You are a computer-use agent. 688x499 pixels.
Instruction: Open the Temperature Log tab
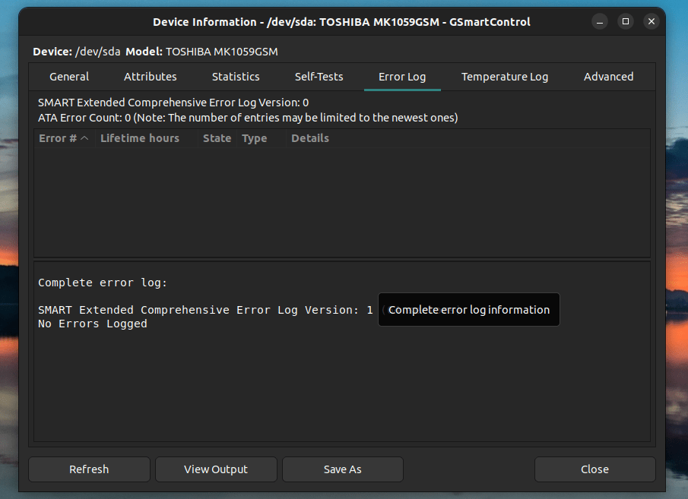(504, 77)
